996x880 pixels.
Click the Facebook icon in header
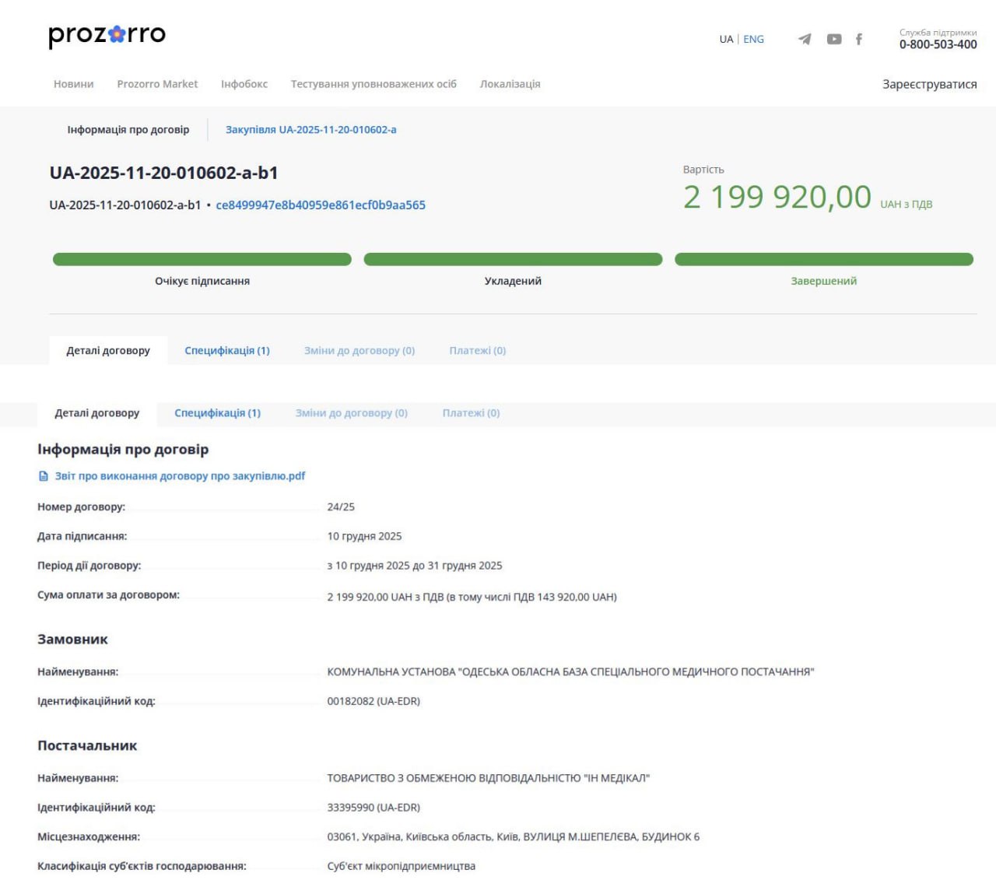pos(858,39)
